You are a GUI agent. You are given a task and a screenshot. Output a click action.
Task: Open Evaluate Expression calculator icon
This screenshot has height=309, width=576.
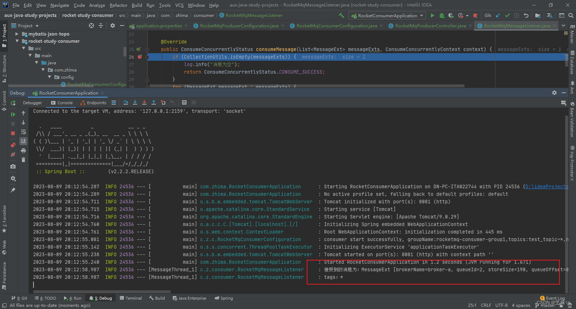(184, 102)
